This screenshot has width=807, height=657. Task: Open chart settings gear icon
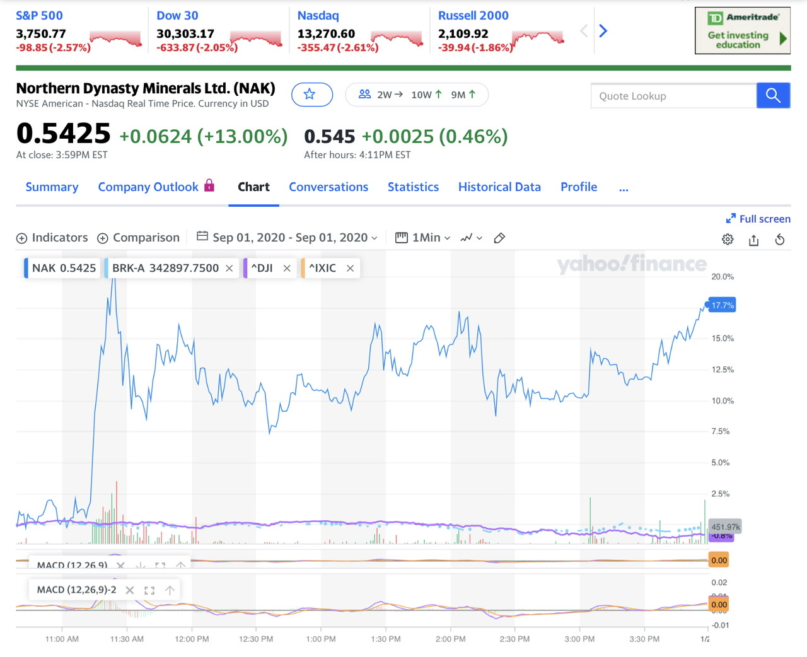point(728,239)
